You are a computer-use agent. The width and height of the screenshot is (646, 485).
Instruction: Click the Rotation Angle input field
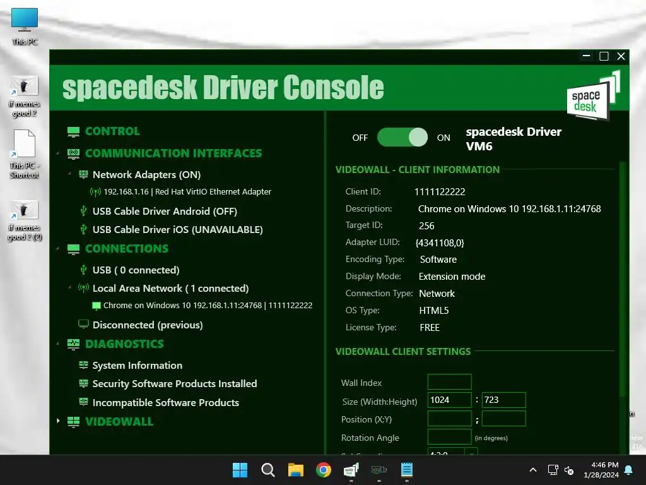pos(449,437)
